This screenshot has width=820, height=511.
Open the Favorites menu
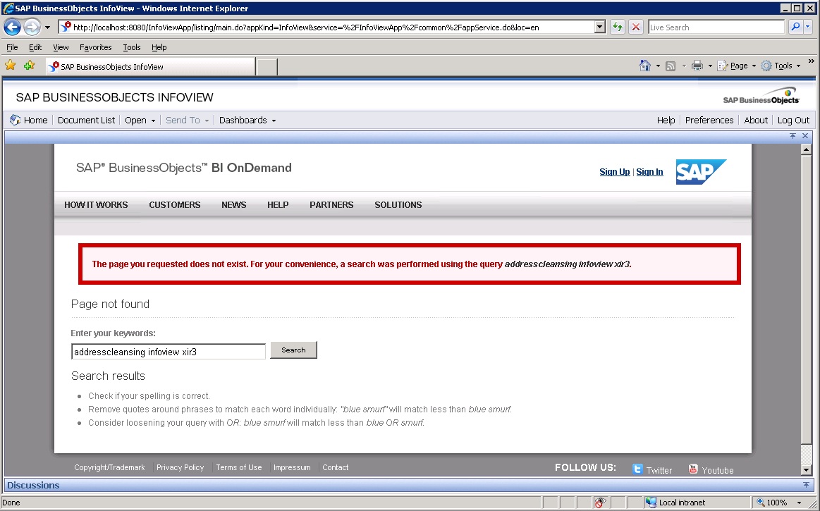(96, 47)
